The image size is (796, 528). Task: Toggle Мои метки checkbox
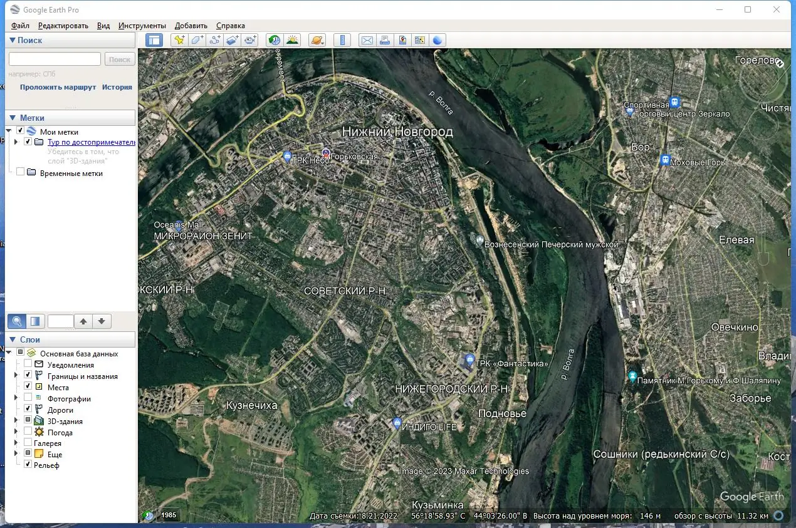21,131
